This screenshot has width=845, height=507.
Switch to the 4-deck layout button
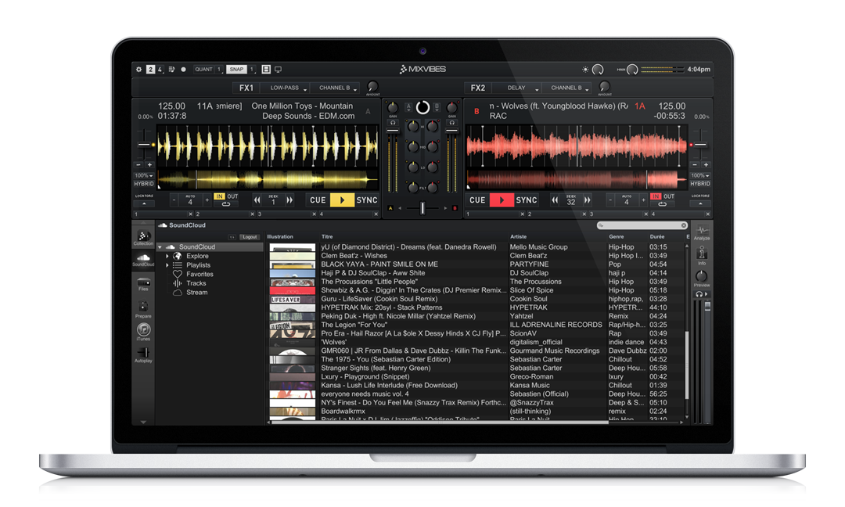point(160,70)
